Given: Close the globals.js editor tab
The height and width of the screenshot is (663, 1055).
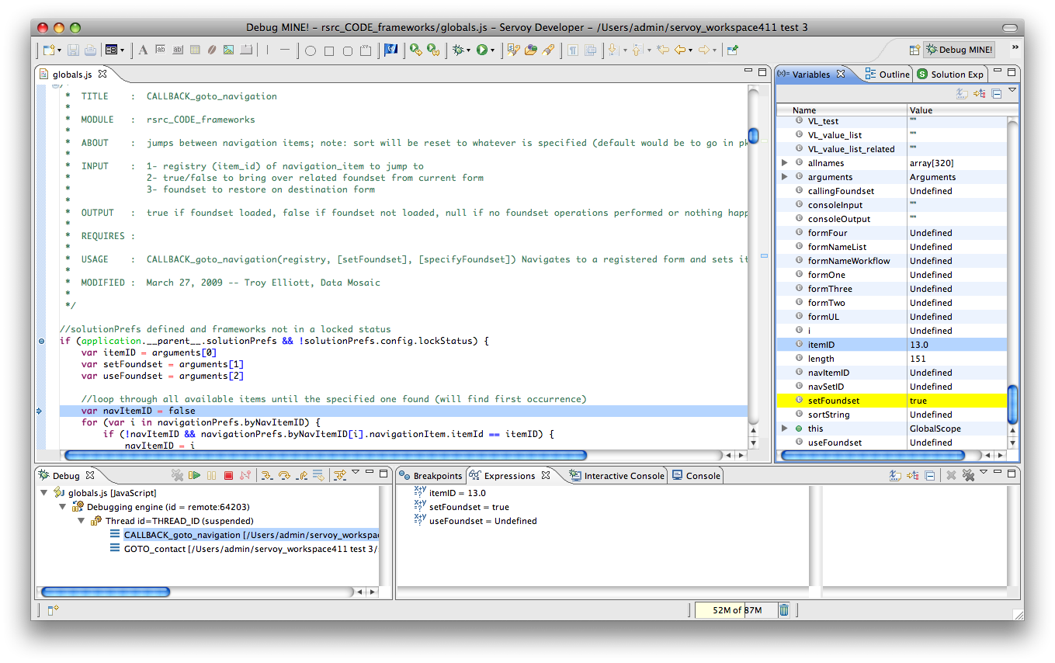Looking at the screenshot, I should 102,74.
